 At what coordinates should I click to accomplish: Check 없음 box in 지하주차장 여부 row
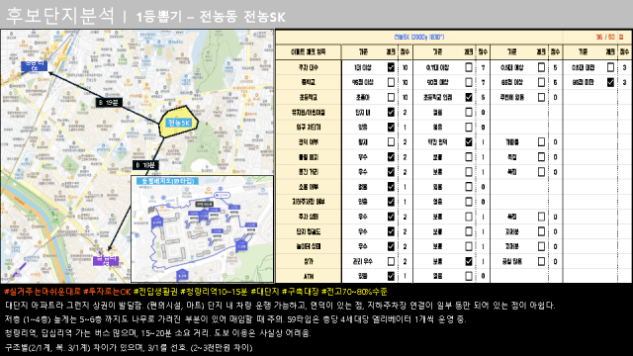point(468,202)
